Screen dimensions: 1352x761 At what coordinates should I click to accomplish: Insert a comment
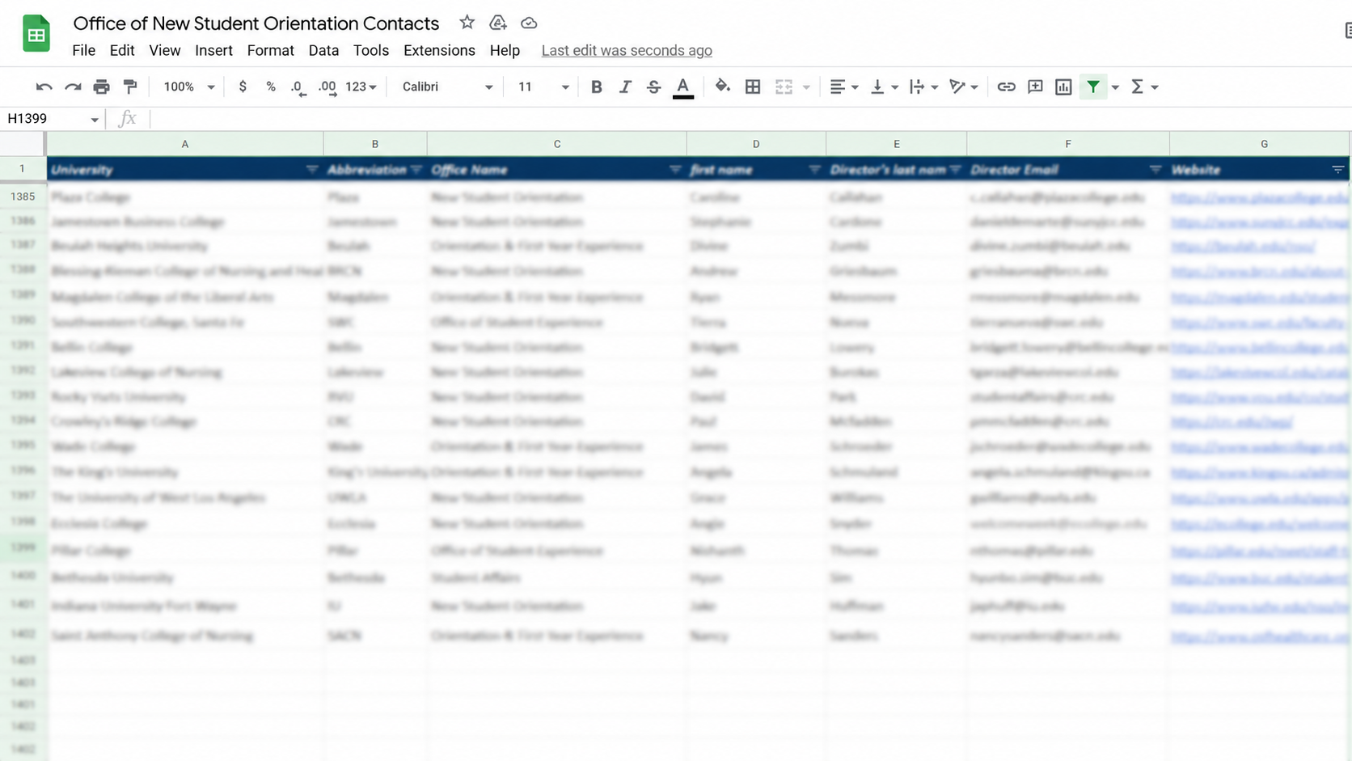[x=1035, y=87]
